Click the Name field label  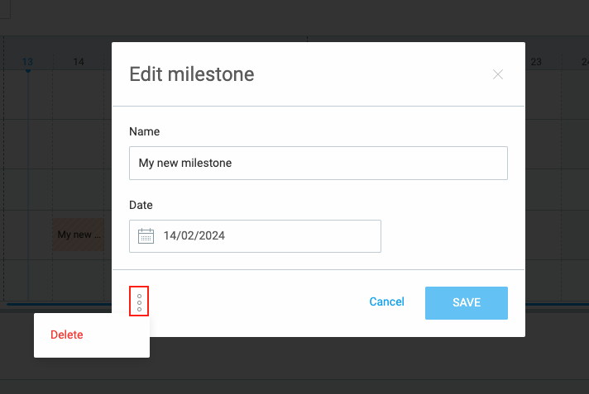(145, 131)
